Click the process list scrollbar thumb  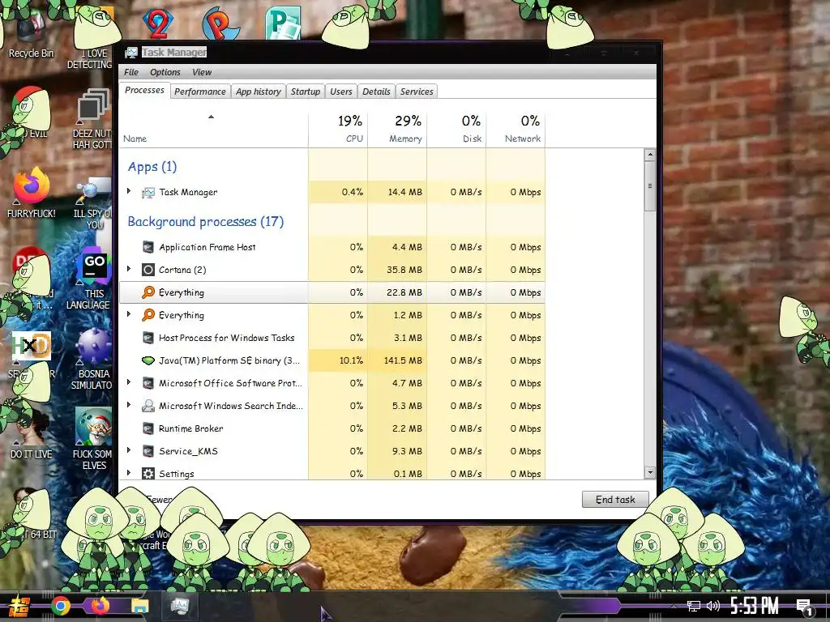coord(650,186)
